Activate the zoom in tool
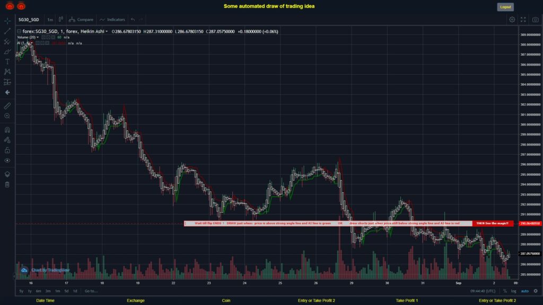The image size is (543, 305). pyautogui.click(x=7, y=116)
